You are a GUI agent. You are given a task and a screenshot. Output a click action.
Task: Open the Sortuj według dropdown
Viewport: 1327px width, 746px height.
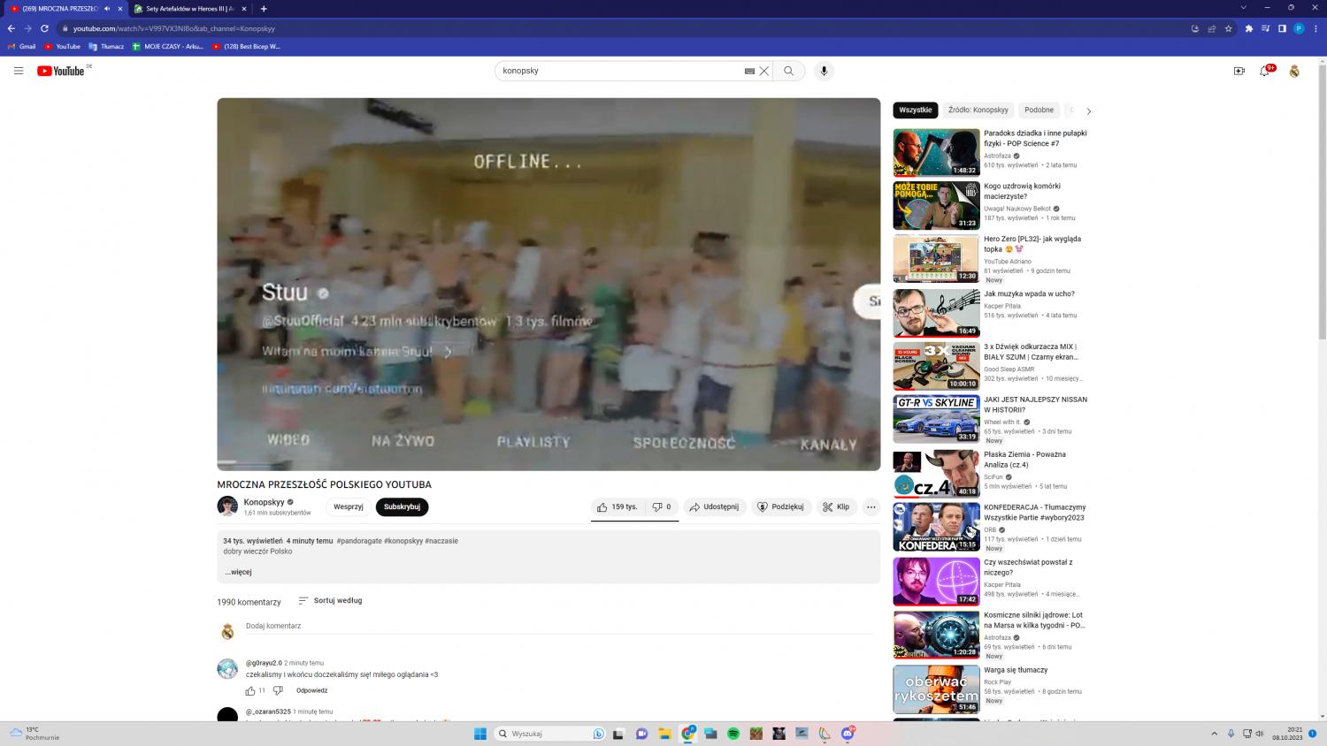pos(330,600)
